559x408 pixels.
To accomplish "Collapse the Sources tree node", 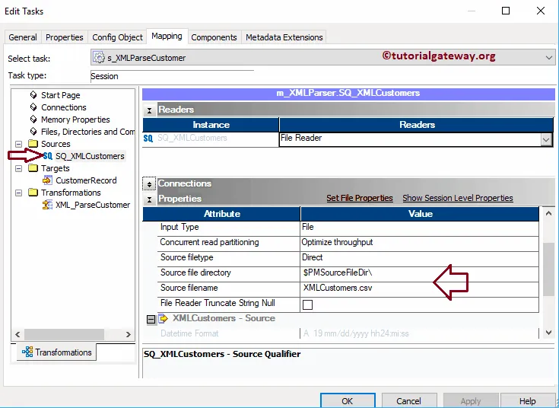I will [18, 144].
